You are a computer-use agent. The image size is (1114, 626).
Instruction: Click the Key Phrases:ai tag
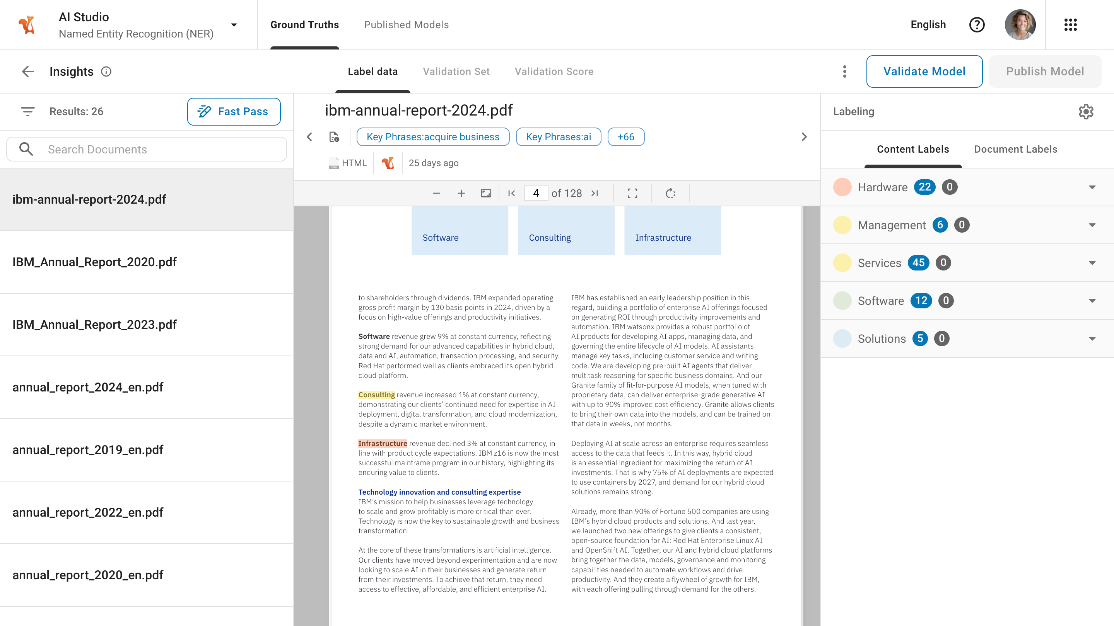(558, 137)
